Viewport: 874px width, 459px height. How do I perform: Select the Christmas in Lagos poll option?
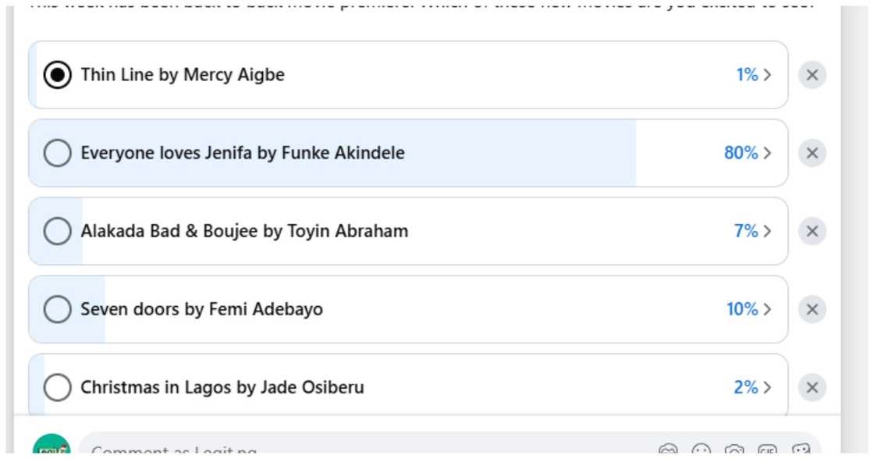click(58, 387)
